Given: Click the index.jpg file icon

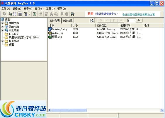Looking at the screenshot, I should coord(50,33).
